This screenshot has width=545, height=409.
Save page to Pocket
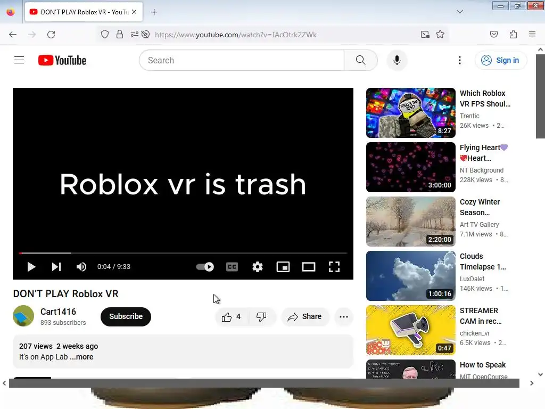pyautogui.click(x=494, y=35)
